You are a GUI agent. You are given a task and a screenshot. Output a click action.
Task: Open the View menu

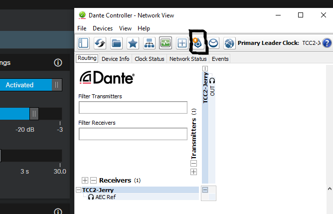(125, 28)
